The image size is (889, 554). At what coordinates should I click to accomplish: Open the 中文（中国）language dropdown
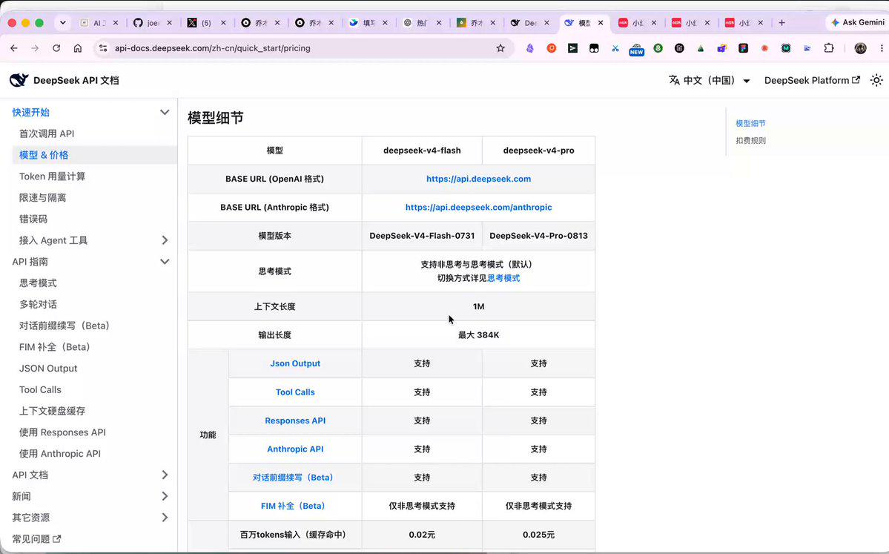click(710, 80)
